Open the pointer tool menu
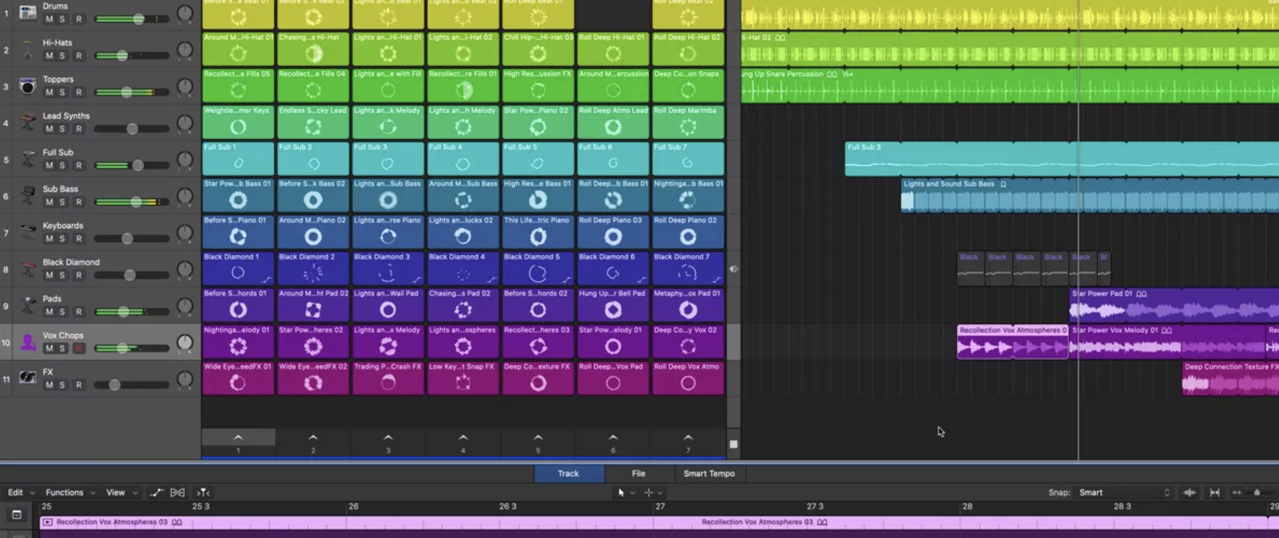 coord(625,493)
